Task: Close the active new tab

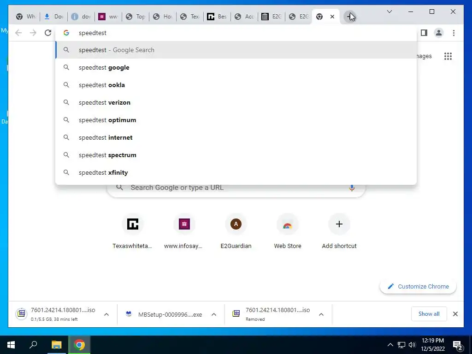Action: point(332,17)
